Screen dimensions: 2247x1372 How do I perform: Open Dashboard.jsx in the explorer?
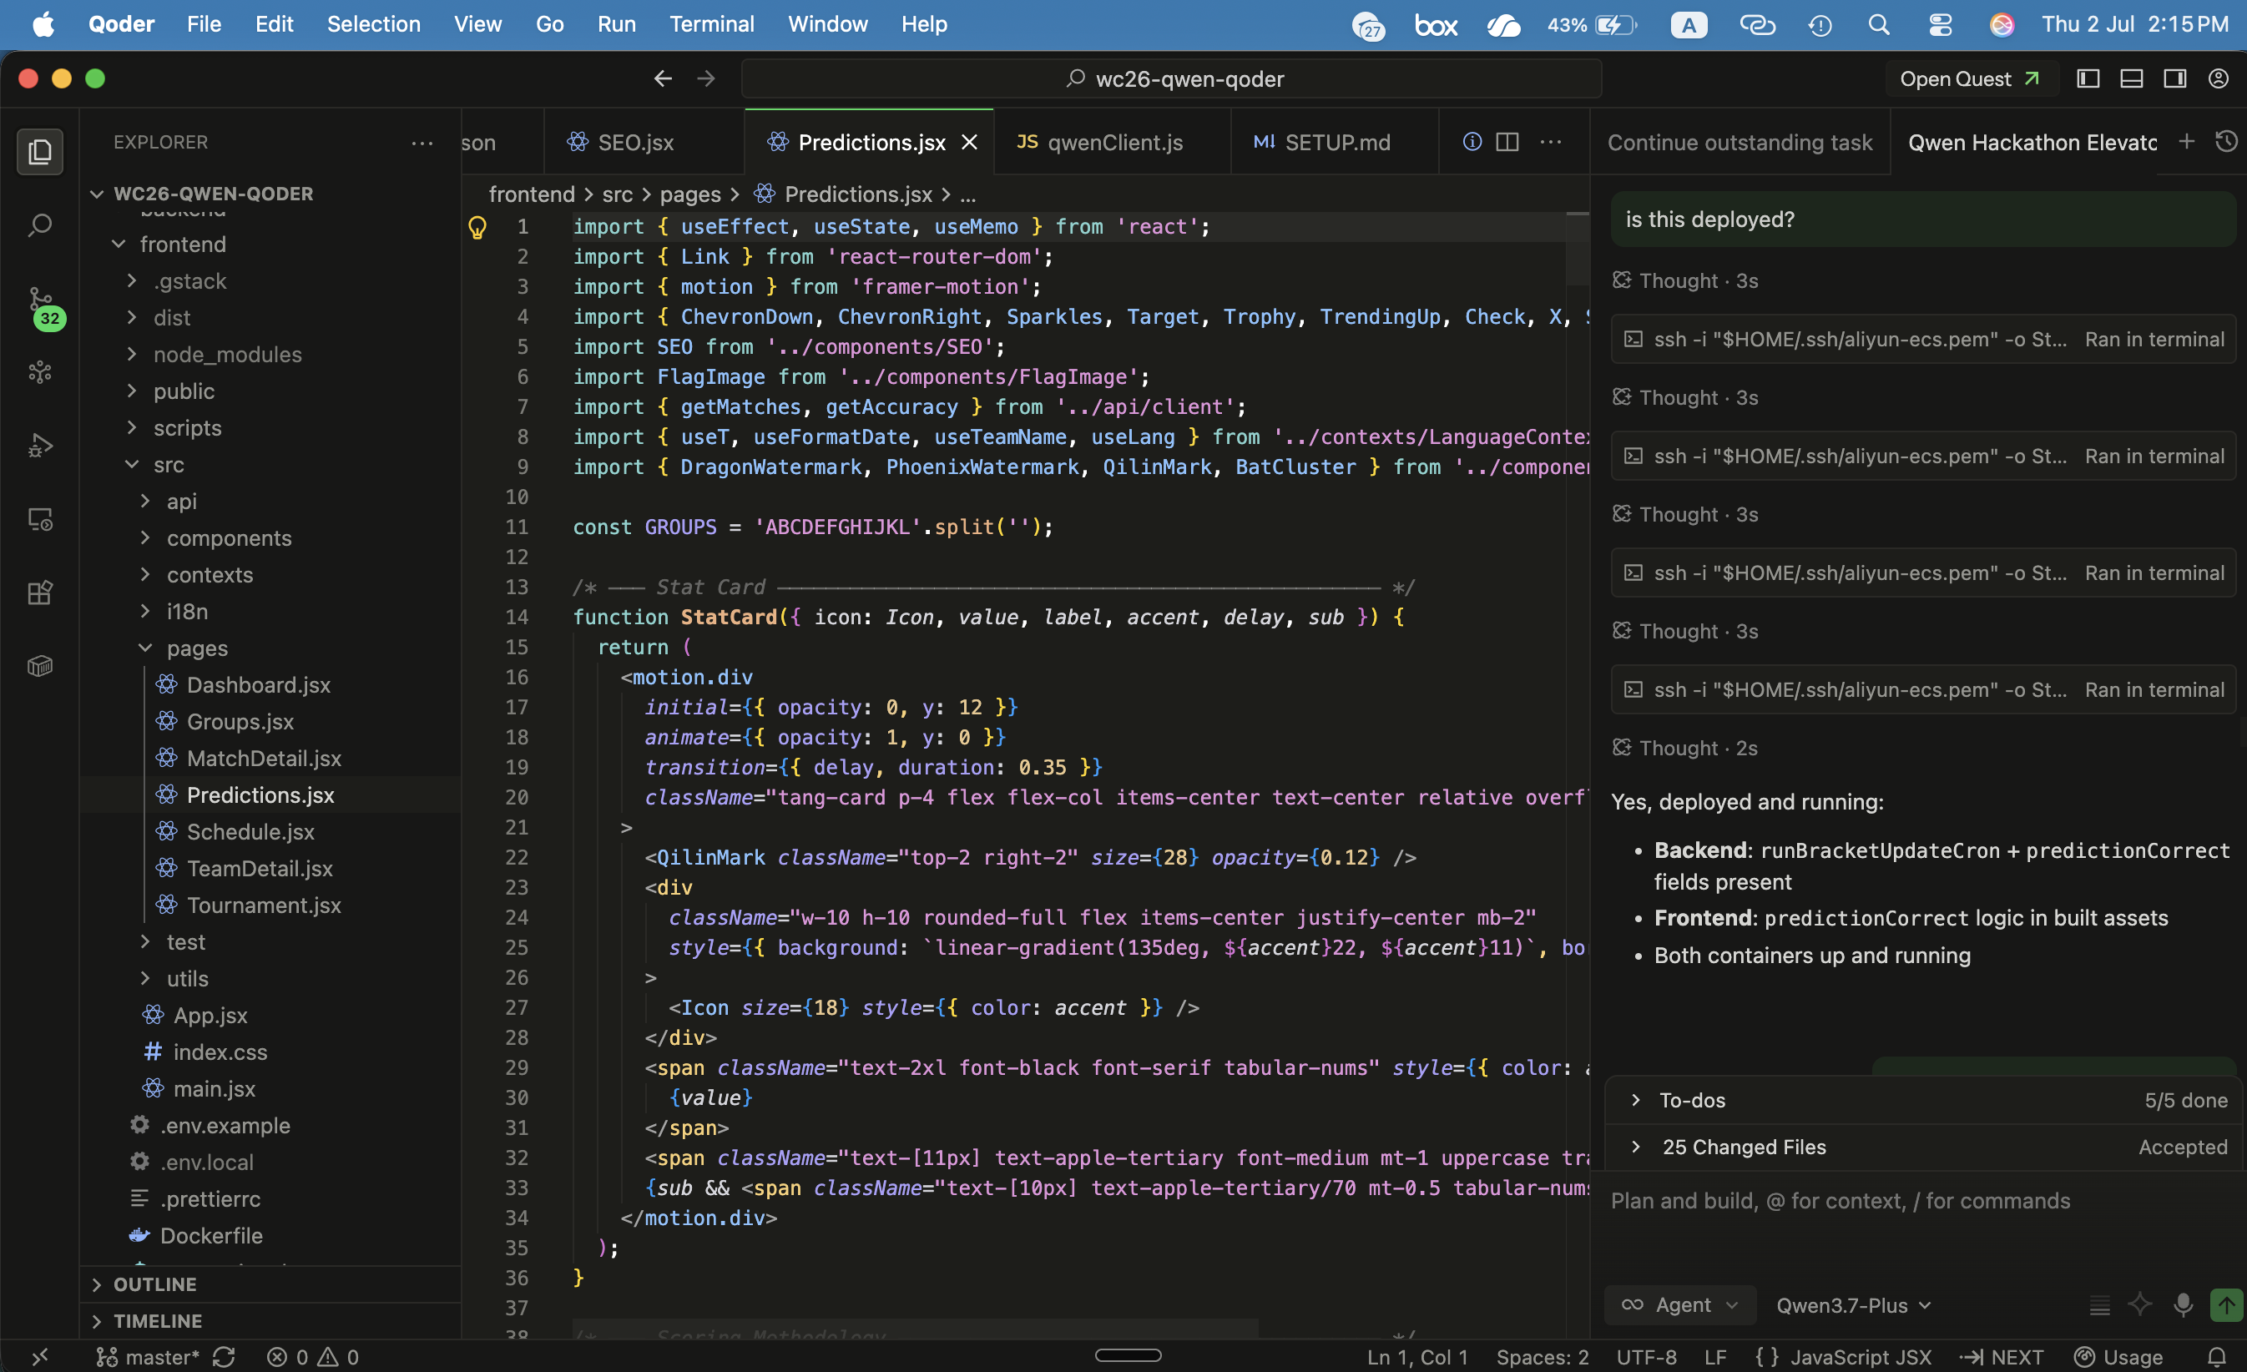(258, 684)
